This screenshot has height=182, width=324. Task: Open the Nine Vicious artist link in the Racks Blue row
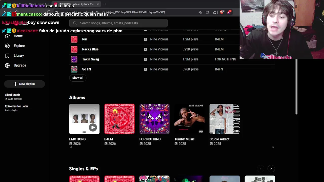(159, 49)
